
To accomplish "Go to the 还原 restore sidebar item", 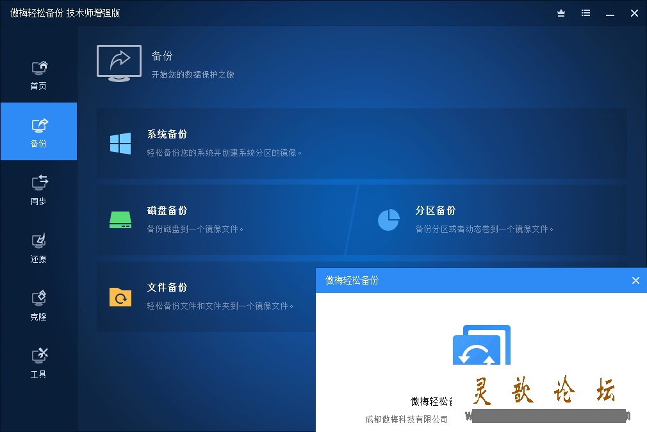I will 39,247.
